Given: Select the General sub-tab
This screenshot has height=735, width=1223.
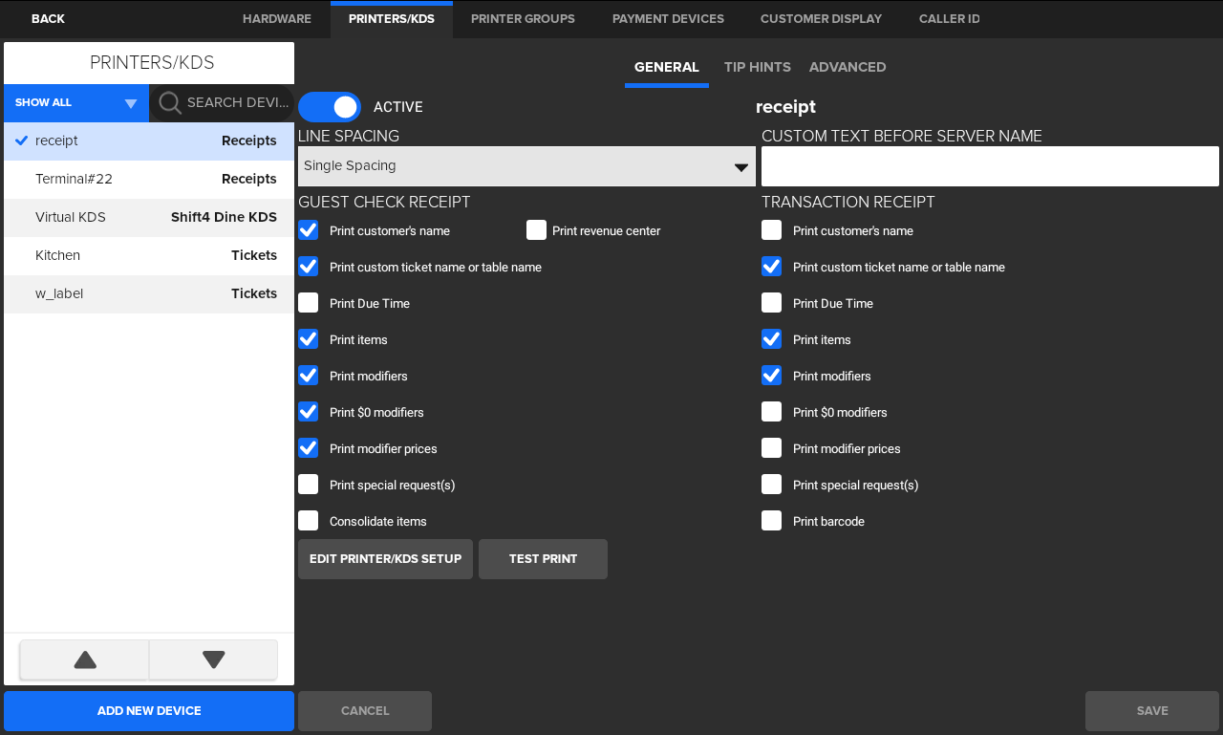Looking at the screenshot, I should tap(667, 67).
